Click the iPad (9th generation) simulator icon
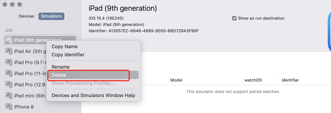This screenshot has width=331, height=113. pos(9,40)
